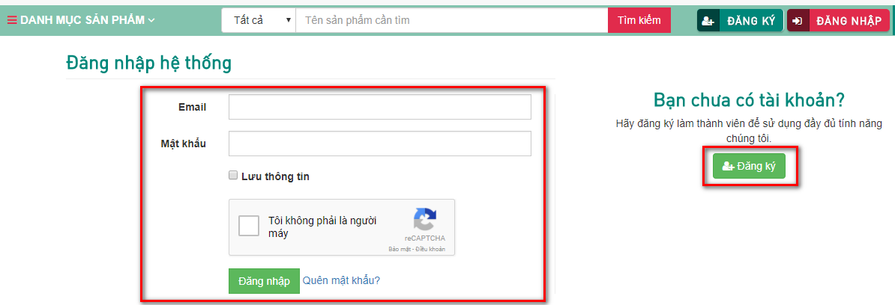Open the ĐĂNG KÝ header button
The width and height of the screenshot is (895, 305).
tap(740, 21)
